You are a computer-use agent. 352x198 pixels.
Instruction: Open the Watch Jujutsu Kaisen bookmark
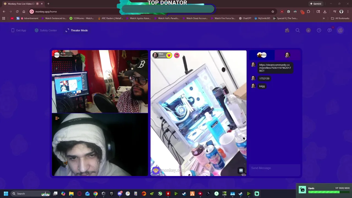coord(139,18)
